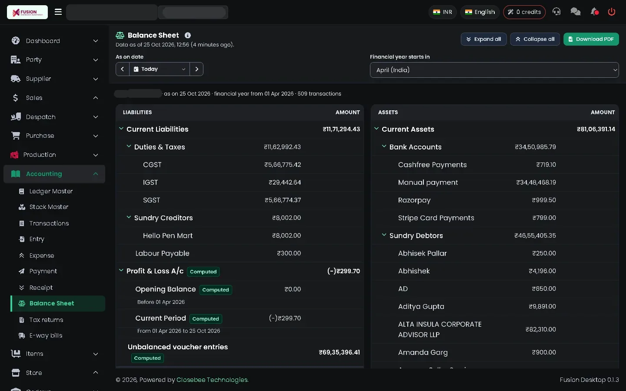Collapse the Bank Accounts group

click(x=384, y=146)
